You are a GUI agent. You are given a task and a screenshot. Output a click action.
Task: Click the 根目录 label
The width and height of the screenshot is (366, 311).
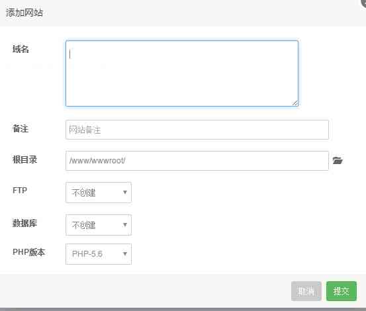24,160
